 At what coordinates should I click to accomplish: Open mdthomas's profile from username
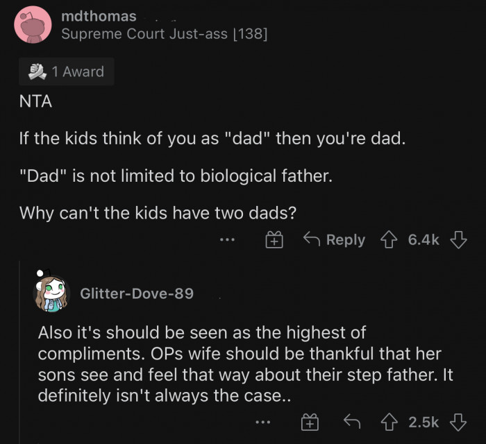[99, 15]
